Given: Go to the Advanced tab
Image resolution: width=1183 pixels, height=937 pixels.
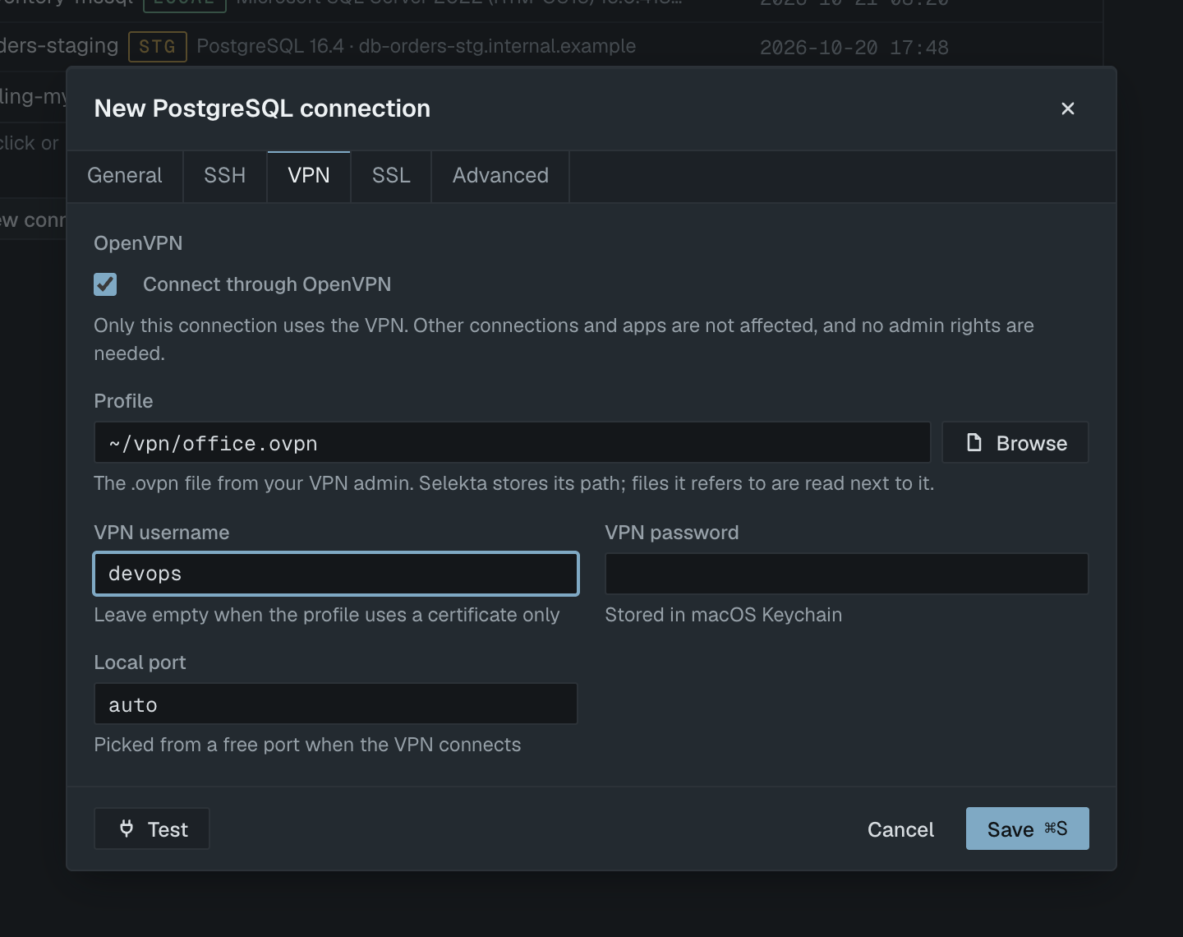Looking at the screenshot, I should pyautogui.click(x=500, y=176).
